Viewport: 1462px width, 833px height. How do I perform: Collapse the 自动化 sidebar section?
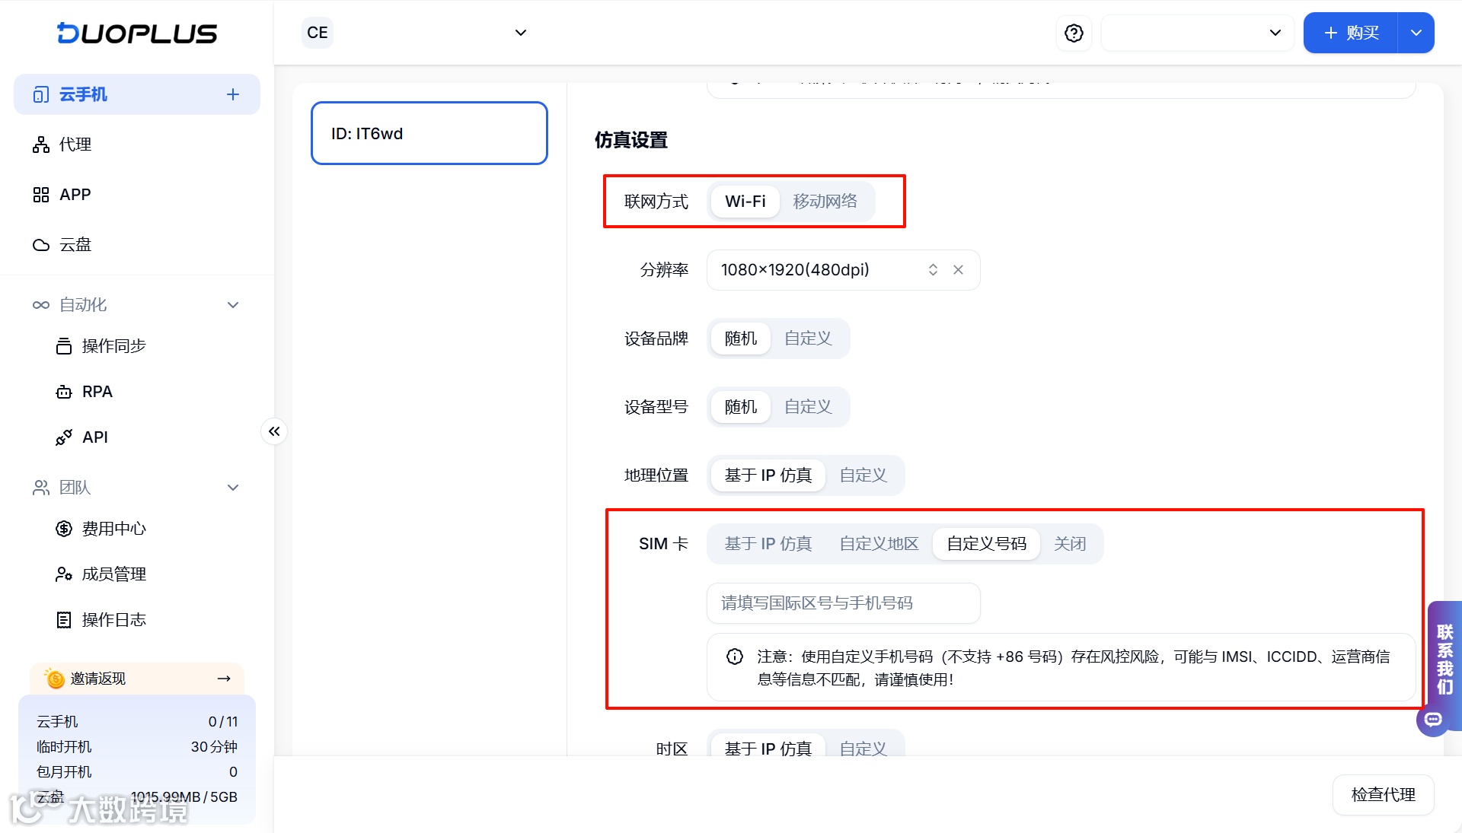233,305
